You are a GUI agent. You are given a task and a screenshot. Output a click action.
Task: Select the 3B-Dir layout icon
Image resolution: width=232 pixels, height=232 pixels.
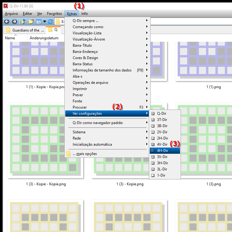153,126
